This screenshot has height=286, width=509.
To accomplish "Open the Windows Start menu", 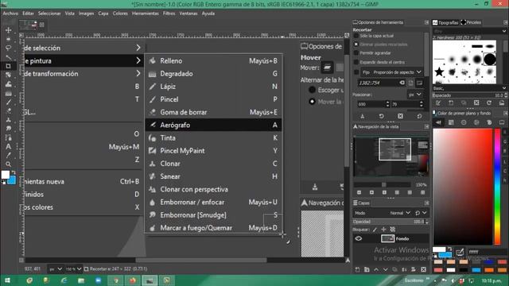I will click(7, 280).
